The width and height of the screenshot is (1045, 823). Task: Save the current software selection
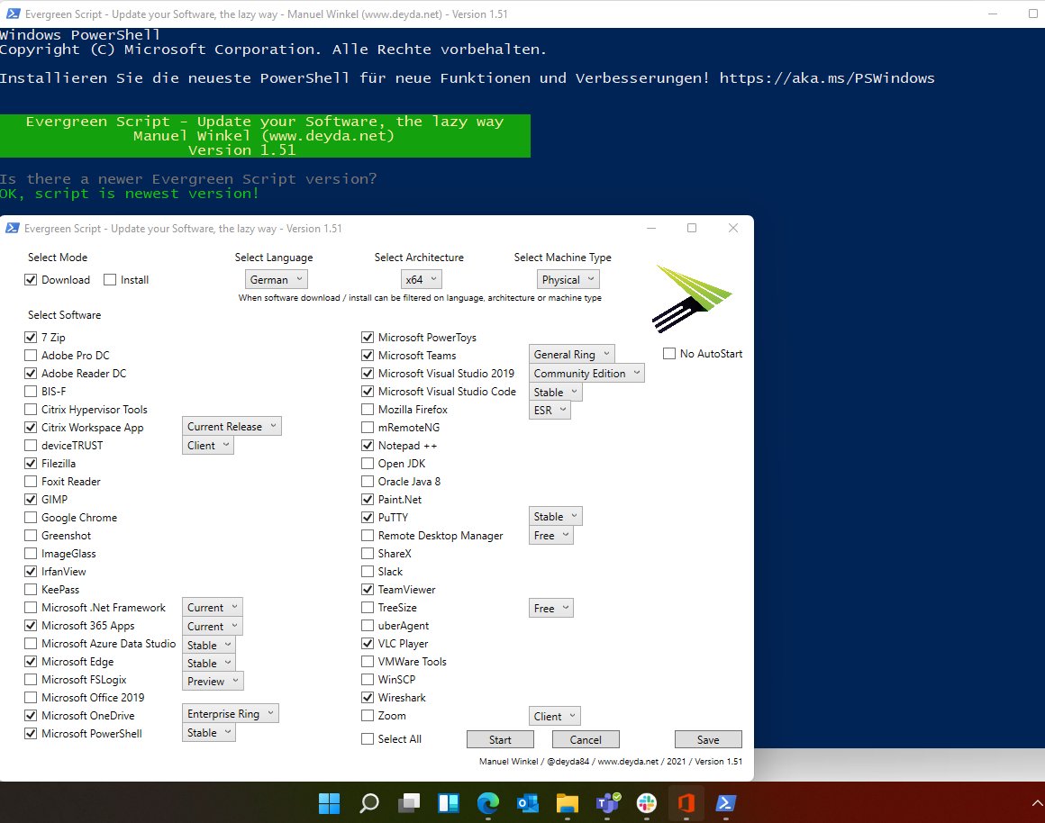[x=708, y=738]
